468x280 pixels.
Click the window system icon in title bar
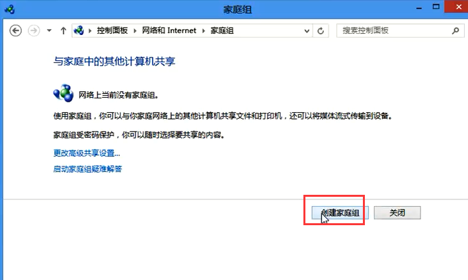pos(9,9)
